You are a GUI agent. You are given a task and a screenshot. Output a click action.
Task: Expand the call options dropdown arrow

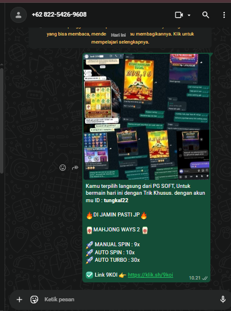[189, 15]
